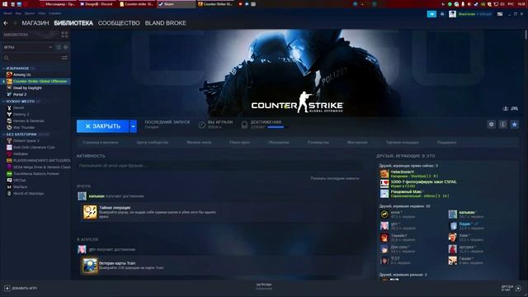Open the support link (Поддержка)
Image resolution: width=528 pixels, height=297 pixels.
(x=447, y=143)
